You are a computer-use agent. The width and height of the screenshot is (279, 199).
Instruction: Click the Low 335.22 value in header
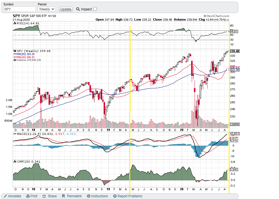(x=143, y=19)
